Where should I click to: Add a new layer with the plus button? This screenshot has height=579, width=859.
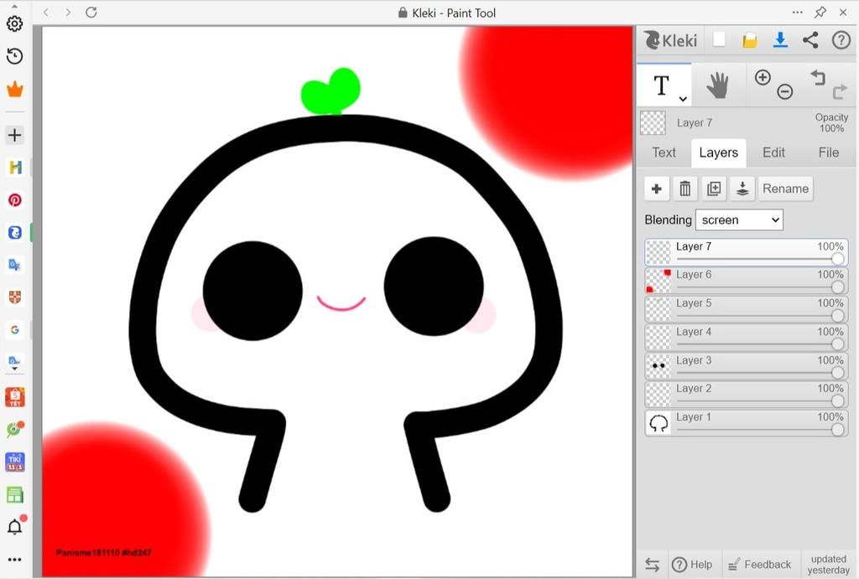point(656,189)
